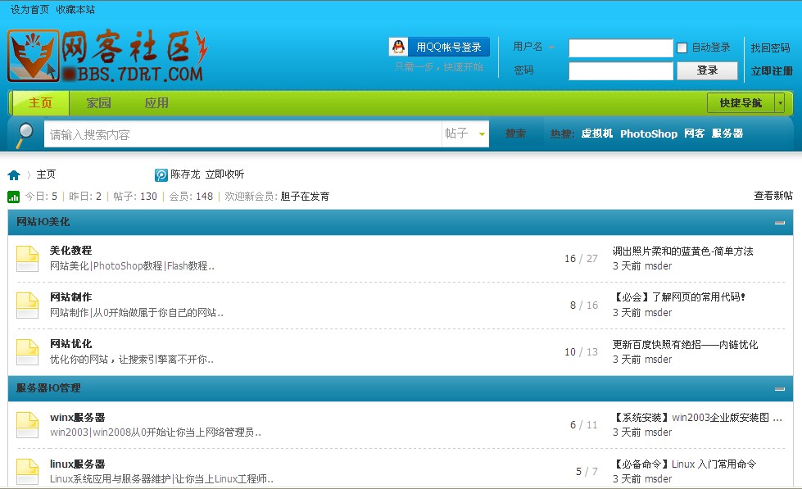802x489 pixels.
Task: Click the 登录 button
Action: pyautogui.click(x=707, y=70)
